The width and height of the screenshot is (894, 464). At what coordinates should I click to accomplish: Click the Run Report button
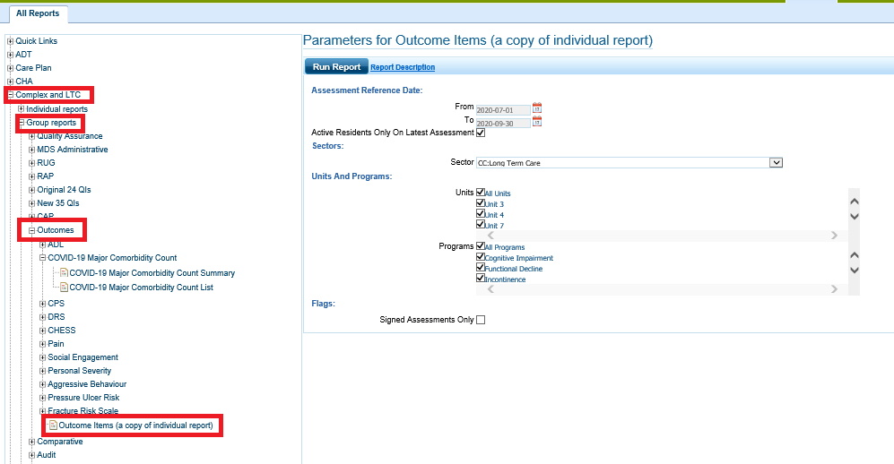[x=336, y=67]
